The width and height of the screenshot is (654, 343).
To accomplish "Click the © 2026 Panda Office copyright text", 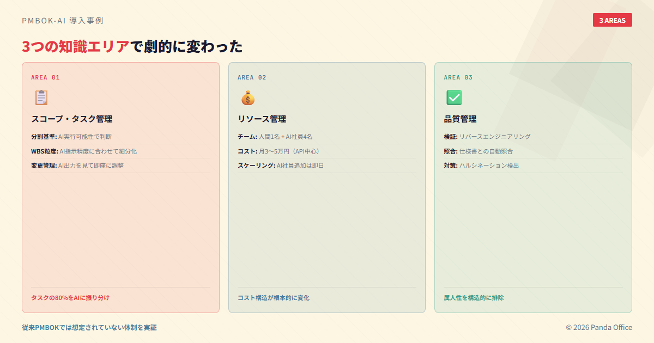I will (598, 327).
